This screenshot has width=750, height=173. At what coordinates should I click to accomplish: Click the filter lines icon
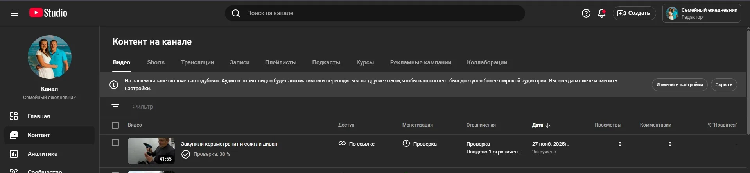pos(115,107)
